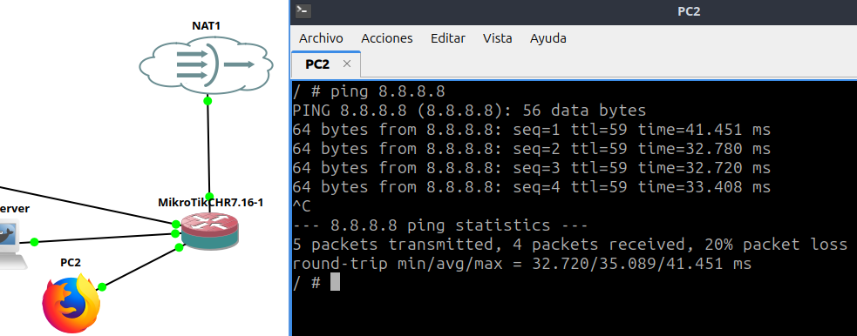Select the NAT1 cloud node

pos(206,64)
